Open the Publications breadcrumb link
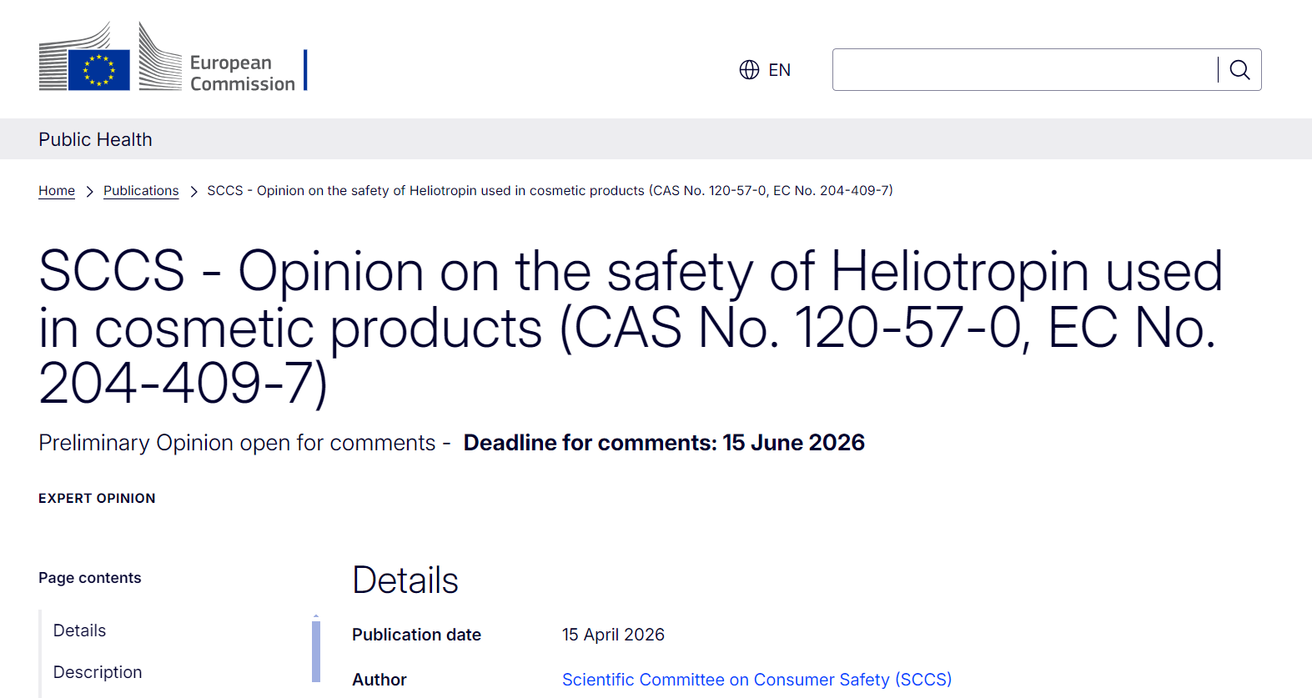Viewport: 1312px width, 698px height. click(x=141, y=191)
